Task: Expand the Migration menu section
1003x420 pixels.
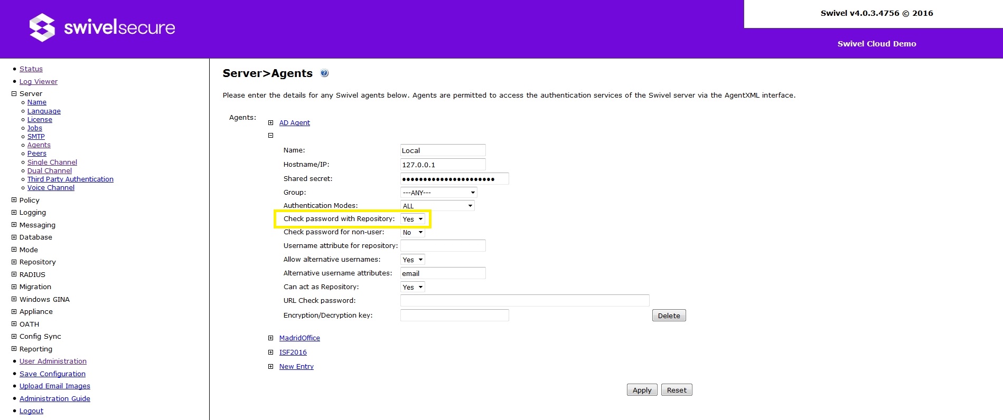Action: [x=14, y=287]
